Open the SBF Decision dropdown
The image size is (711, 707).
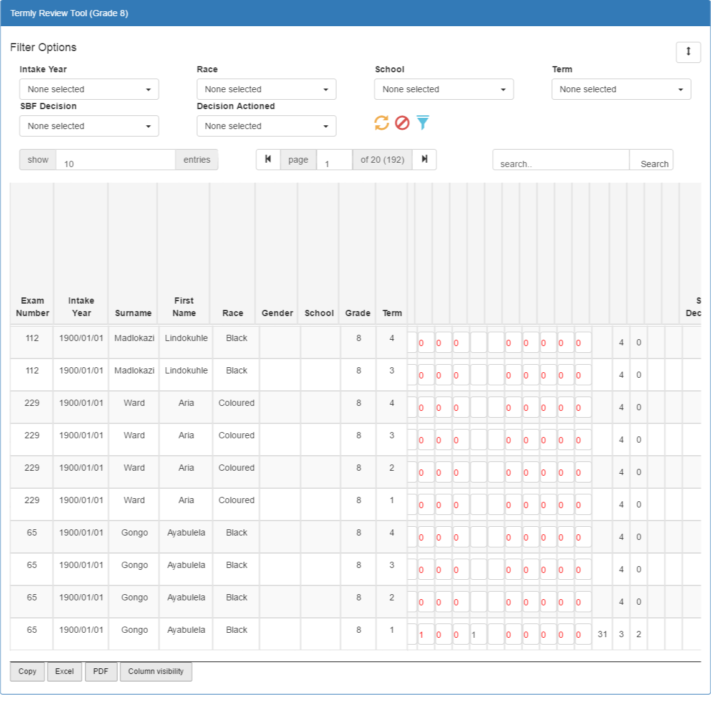tap(89, 126)
